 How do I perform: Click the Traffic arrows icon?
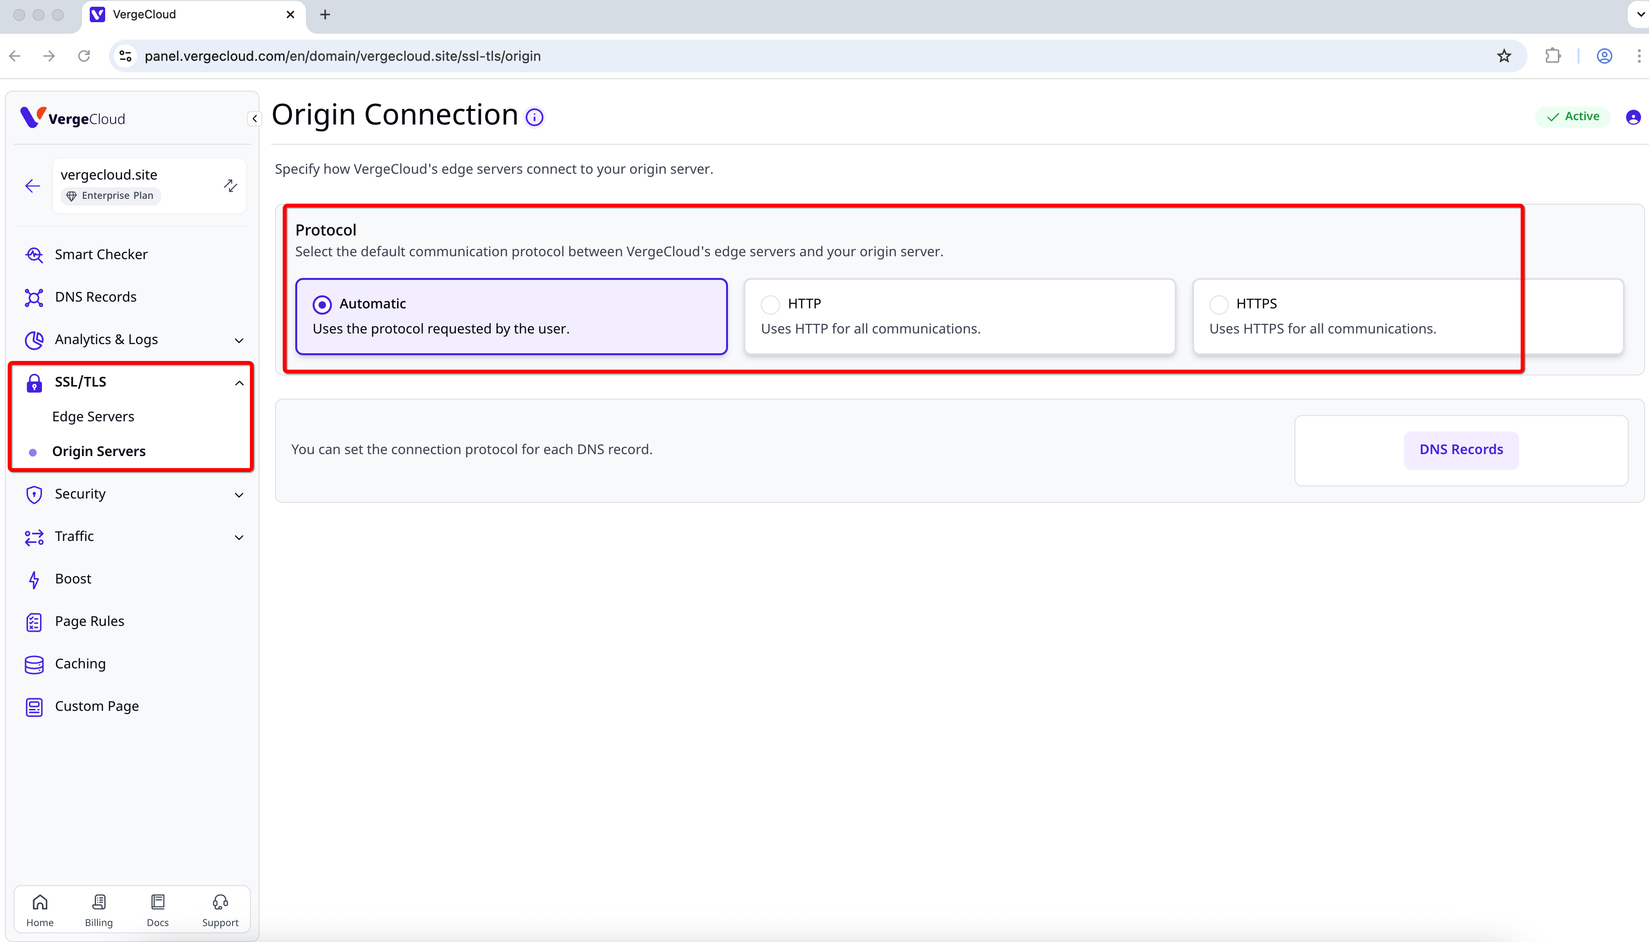pyautogui.click(x=34, y=537)
